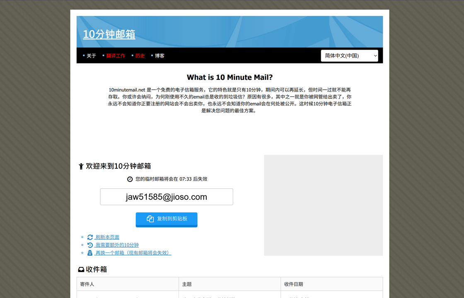This screenshot has width=464, height=298.
Task: Click the icon beside 再换一个邮箱
Action: (x=90, y=253)
